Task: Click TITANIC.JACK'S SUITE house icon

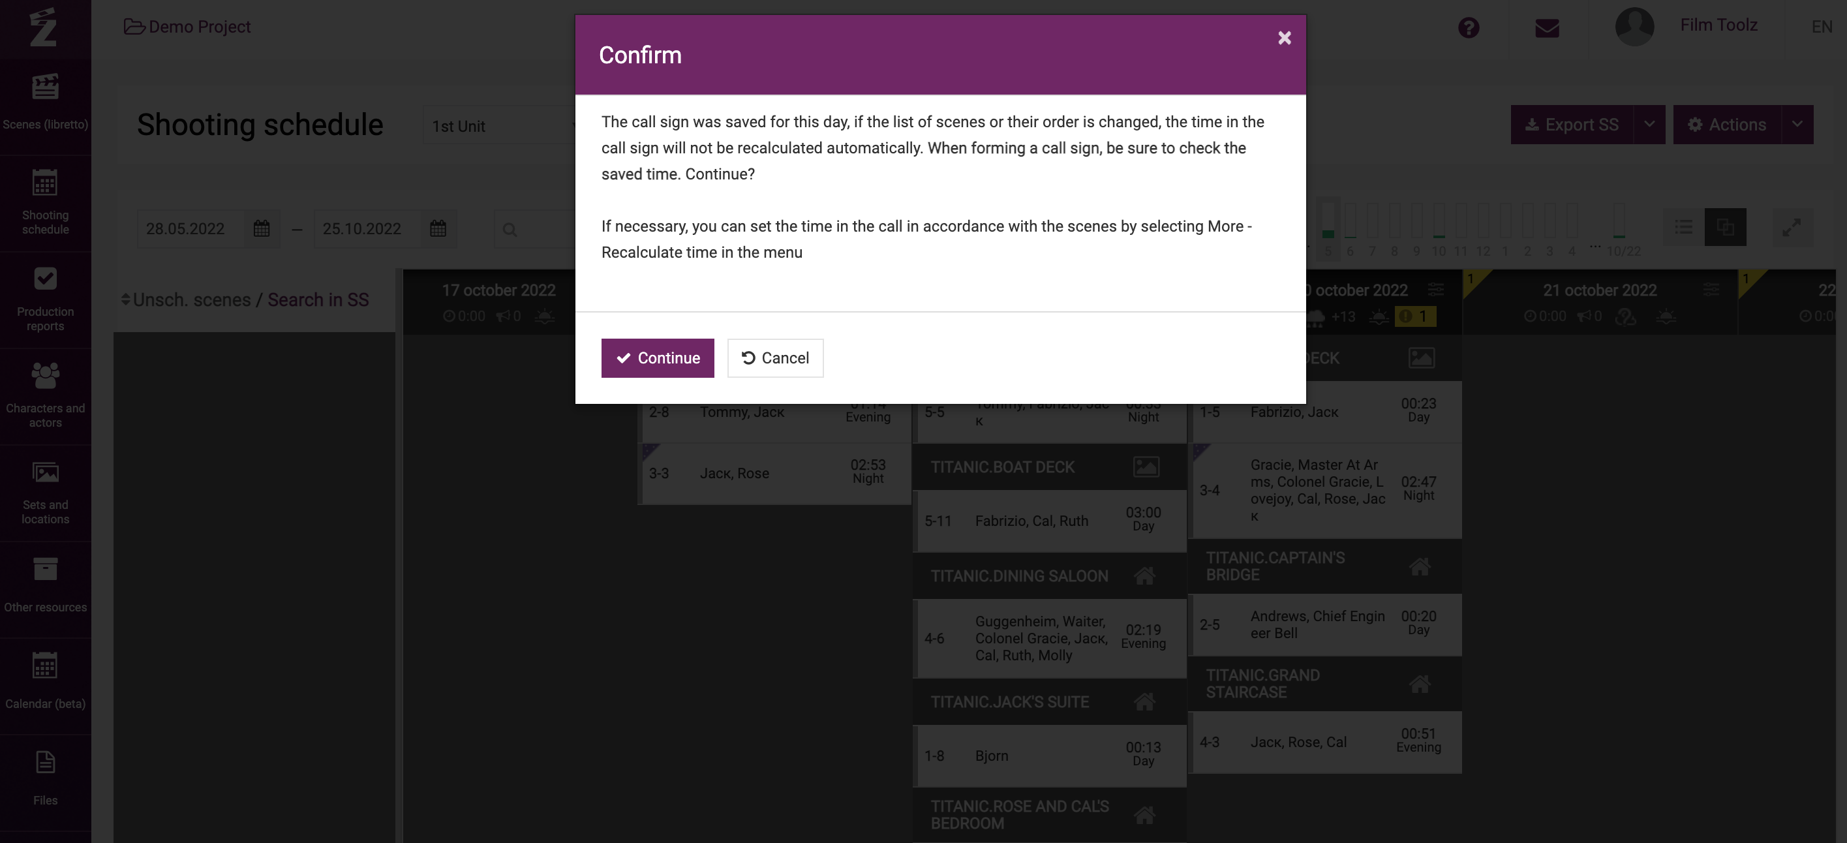Action: pyautogui.click(x=1144, y=702)
